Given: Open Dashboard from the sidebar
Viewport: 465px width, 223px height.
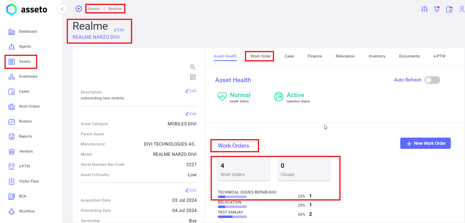Looking at the screenshot, I should tap(28, 31).
